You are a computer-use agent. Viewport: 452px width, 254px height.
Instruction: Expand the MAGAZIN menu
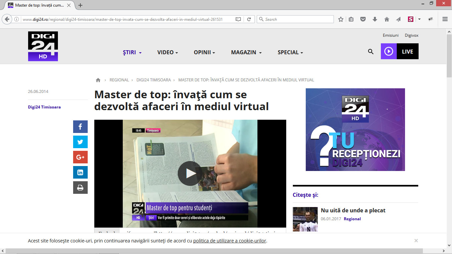click(246, 52)
